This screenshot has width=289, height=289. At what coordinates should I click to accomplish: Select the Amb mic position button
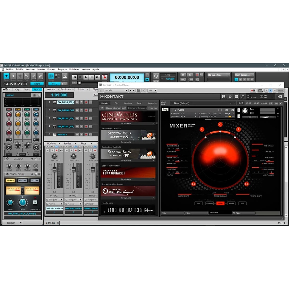242,203
